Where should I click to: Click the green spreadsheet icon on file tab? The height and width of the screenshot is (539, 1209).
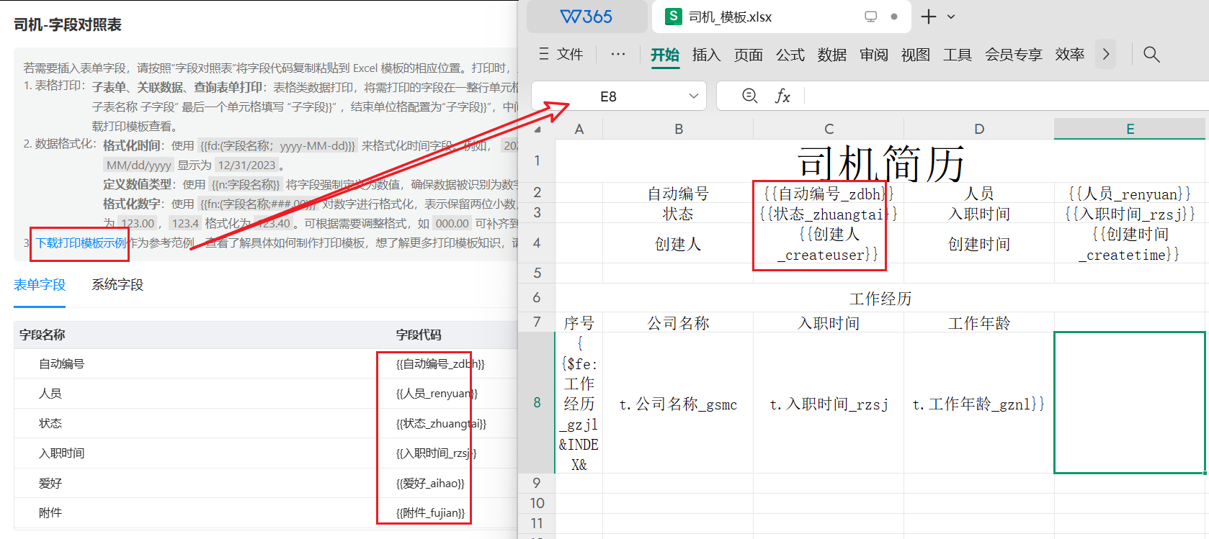click(x=673, y=17)
